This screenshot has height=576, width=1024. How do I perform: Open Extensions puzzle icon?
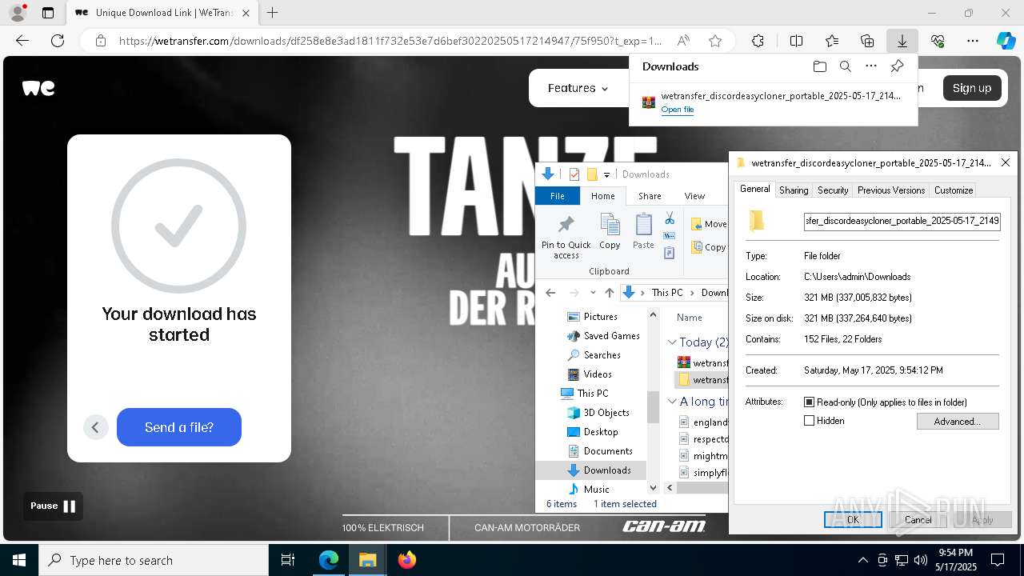(758, 41)
